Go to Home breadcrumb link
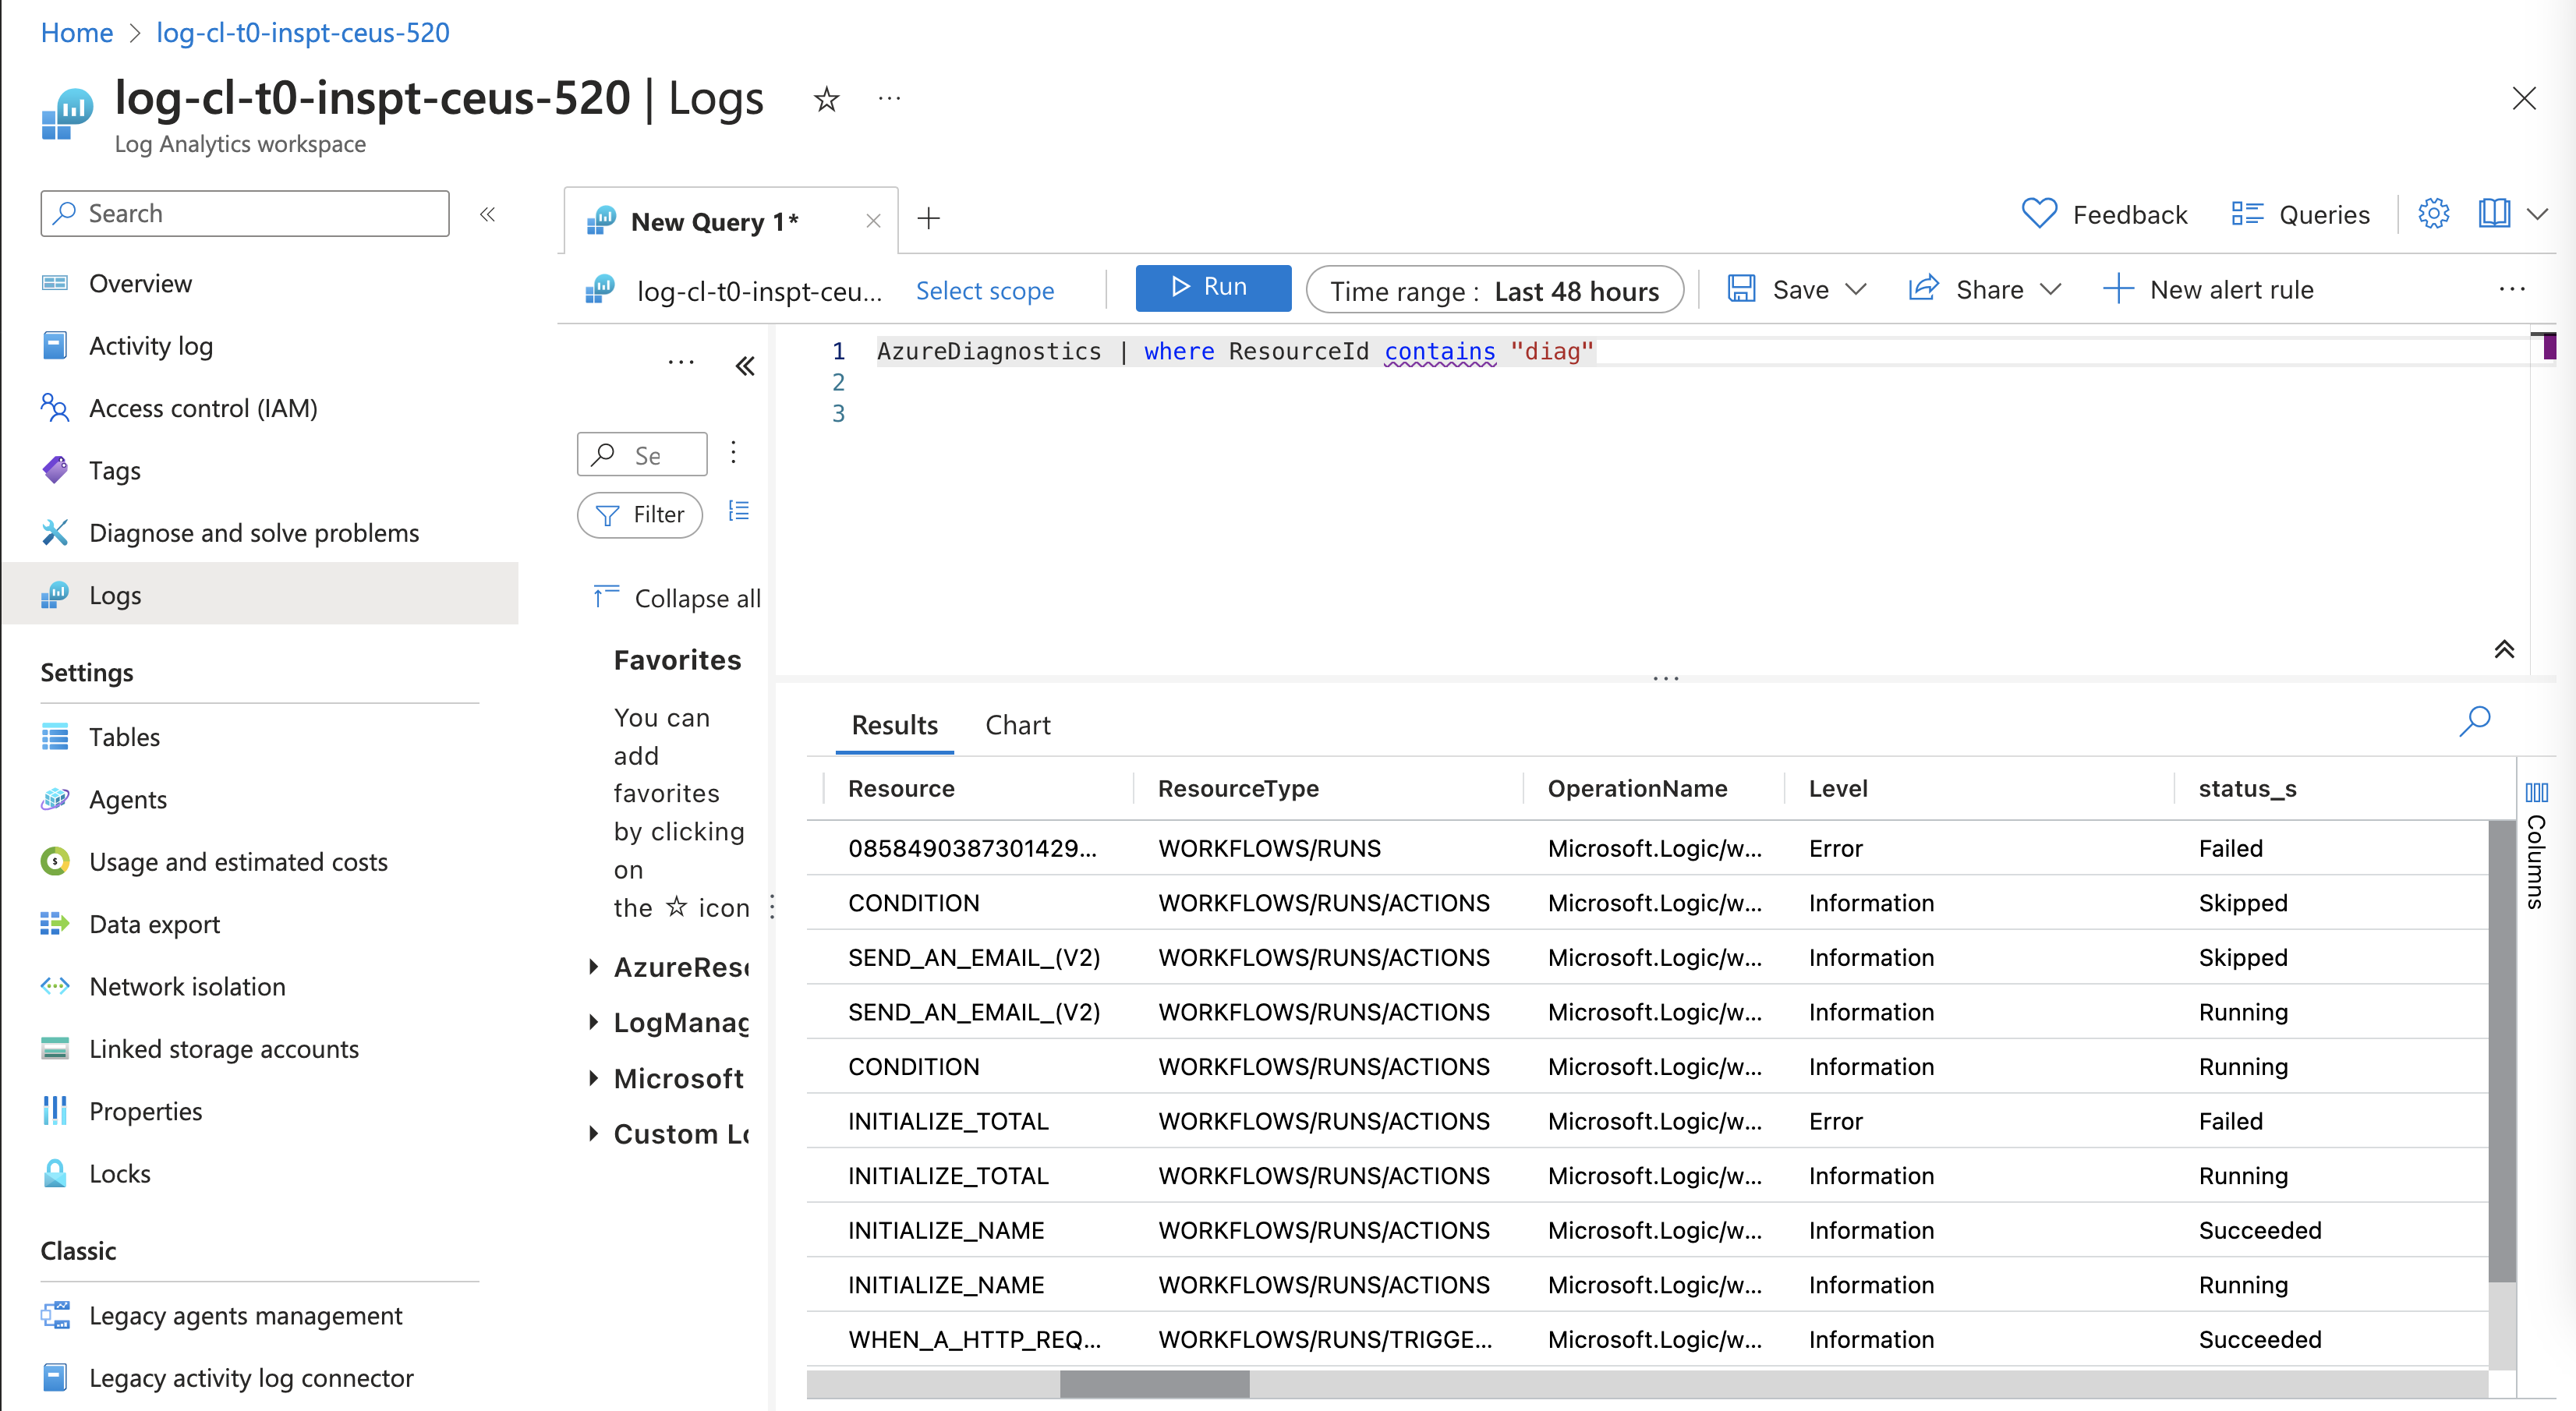Viewport: 2576px width, 1411px height. tap(77, 33)
